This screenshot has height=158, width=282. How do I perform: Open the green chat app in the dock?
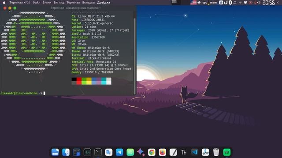click(x=130, y=152)
